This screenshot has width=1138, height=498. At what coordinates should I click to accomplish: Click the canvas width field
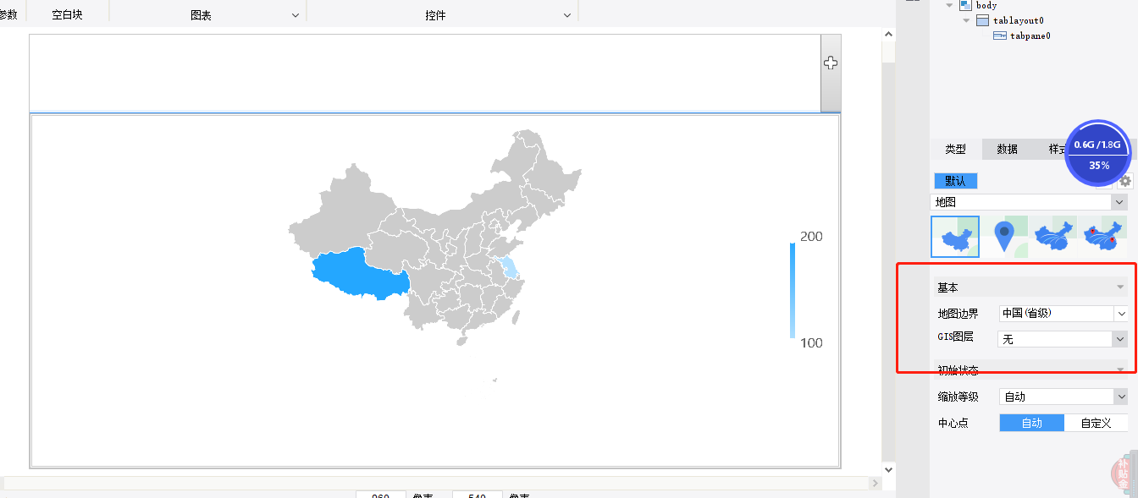click(x=380, y=495)
